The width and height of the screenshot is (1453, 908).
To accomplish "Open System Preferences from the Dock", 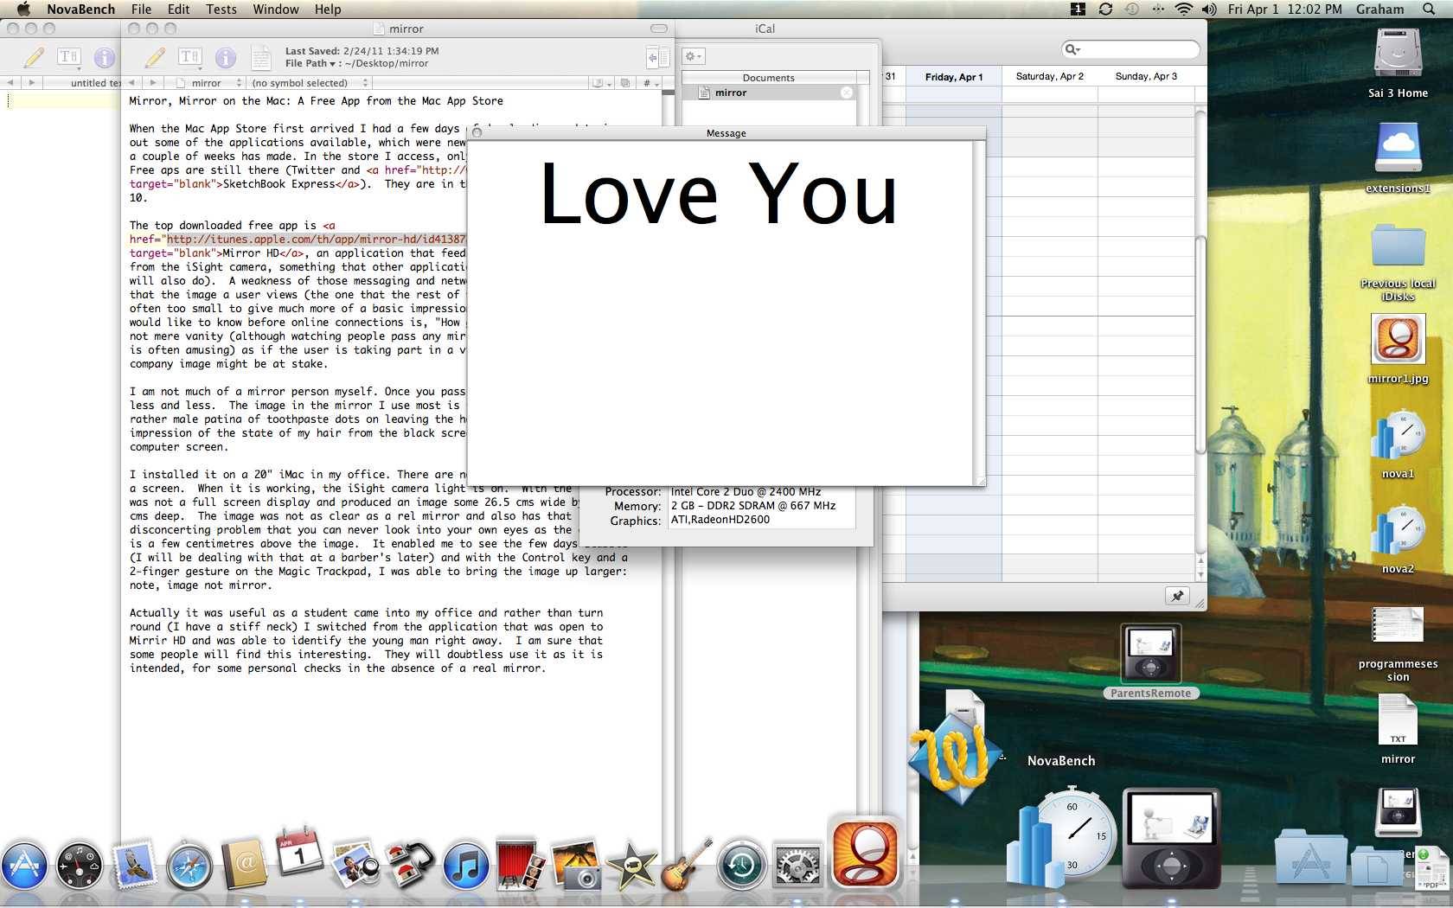I will click(x=797, y=865).
